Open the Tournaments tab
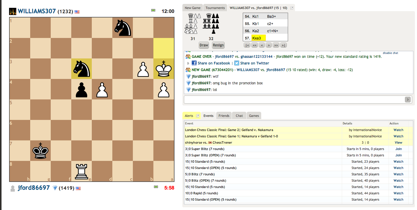 click(215, 8)
